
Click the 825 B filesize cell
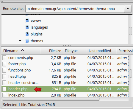pyautogui.click(x=57, y=77)
